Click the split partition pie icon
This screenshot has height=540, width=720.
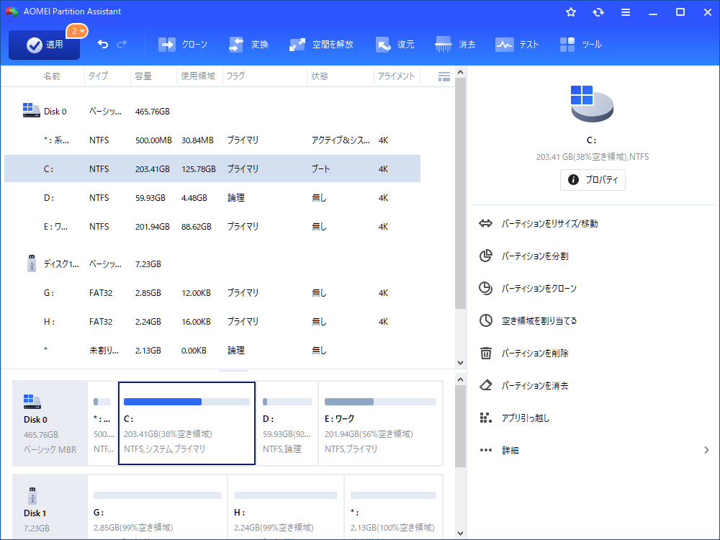pos(485,256)
